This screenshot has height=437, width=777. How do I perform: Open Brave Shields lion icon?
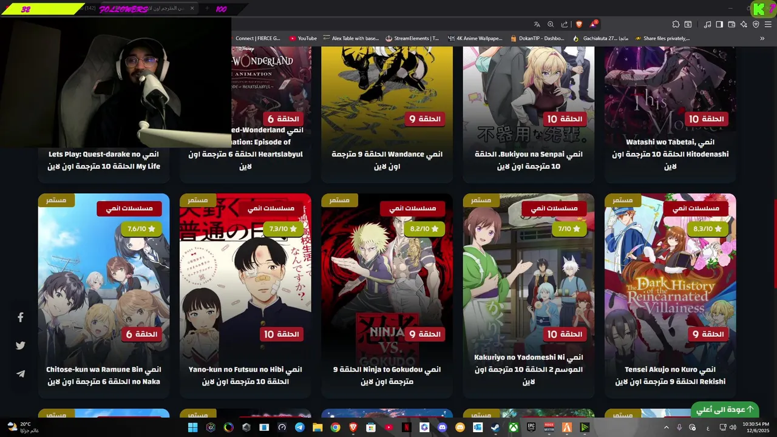coord(579,24)
